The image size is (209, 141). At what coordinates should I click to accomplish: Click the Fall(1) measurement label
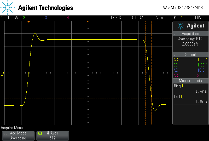coord(179,97)
